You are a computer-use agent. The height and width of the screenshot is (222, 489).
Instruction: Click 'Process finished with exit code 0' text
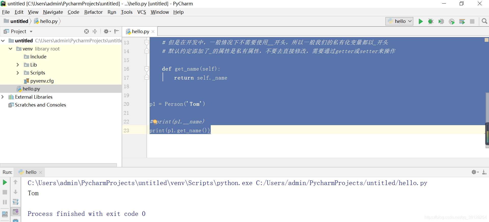point(87,214)
